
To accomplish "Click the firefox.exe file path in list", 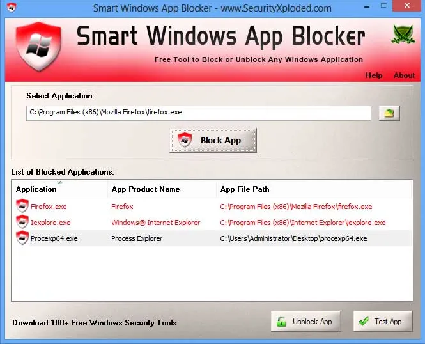I will tap(296, 207).
